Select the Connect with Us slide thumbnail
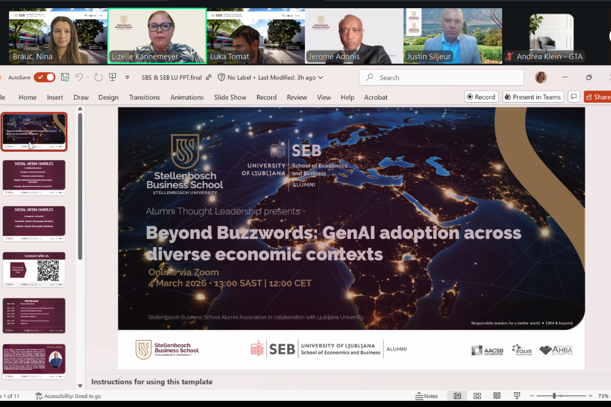611x407 pixels. coord(34,269)
